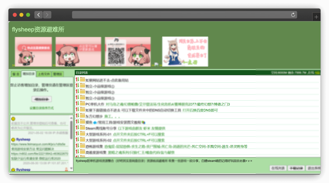The image size is (329, 183).
Task: Go forward with the browser forward arrow
Action: 47,15
